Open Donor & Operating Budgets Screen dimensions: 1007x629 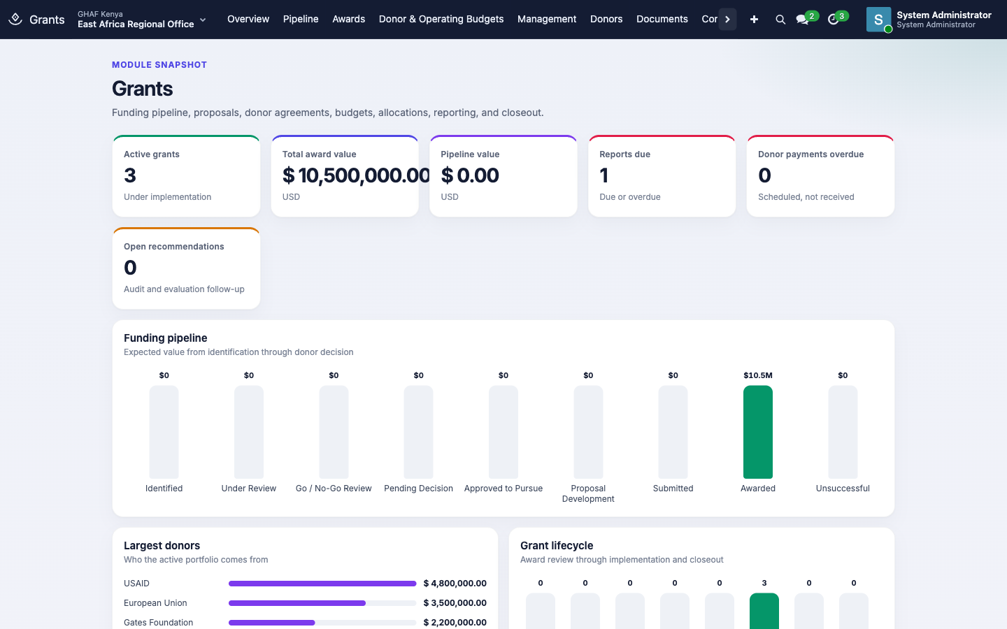tap(441, 19)
